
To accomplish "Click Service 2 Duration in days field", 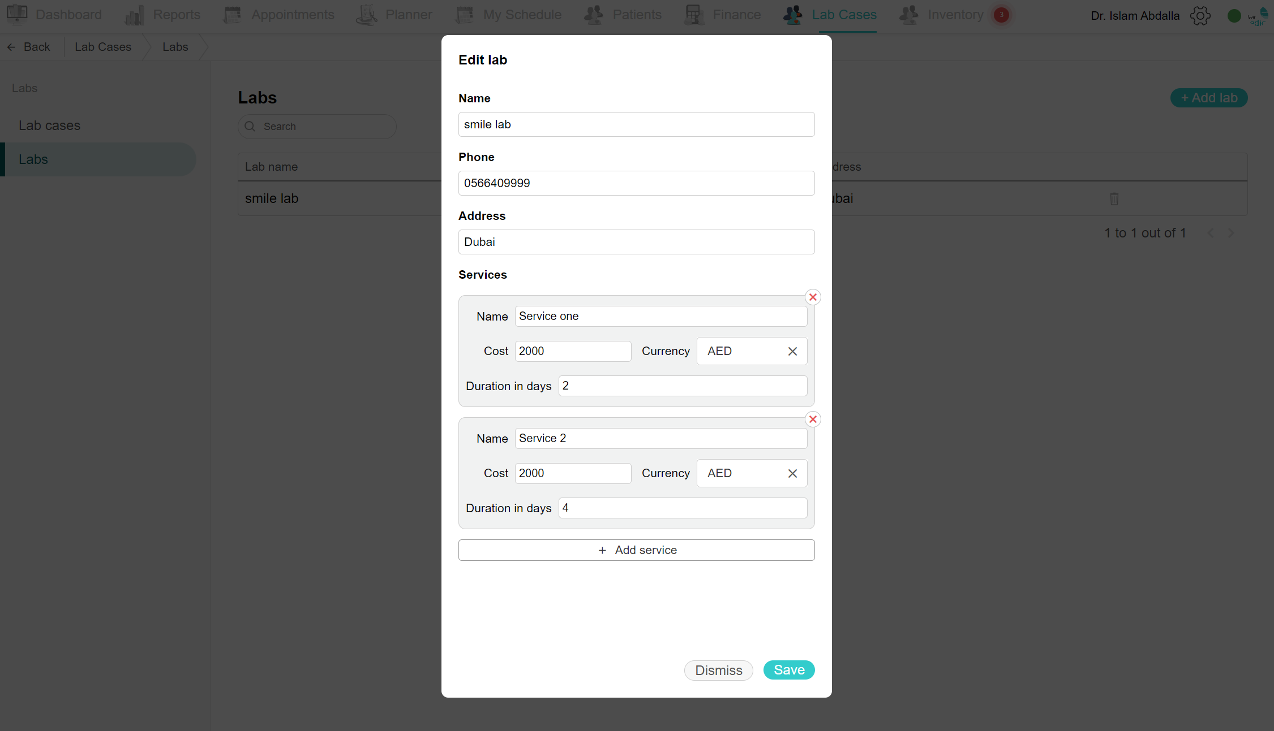I will point(683,508).
